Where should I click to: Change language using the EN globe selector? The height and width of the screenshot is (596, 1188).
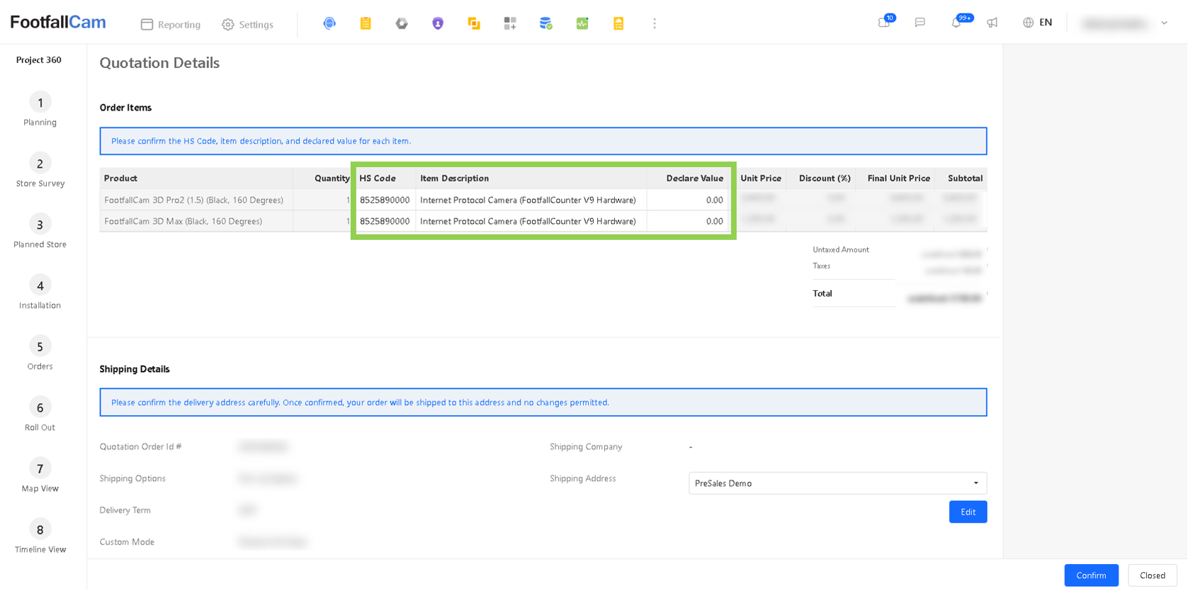pyautogui.click(x=1038, y=23)
